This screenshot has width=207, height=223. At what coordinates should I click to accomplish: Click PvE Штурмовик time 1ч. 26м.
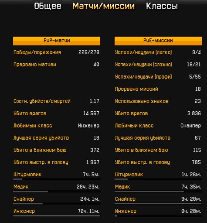pyautogui.click(x=191, y=175)
